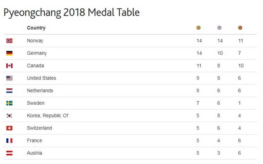
Task: Click the Germany flag icon
Action: [9, 53]
